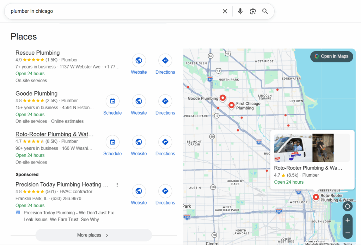361x245 pixels.
Task: Zoom out on the map
Action: [347, 233]
